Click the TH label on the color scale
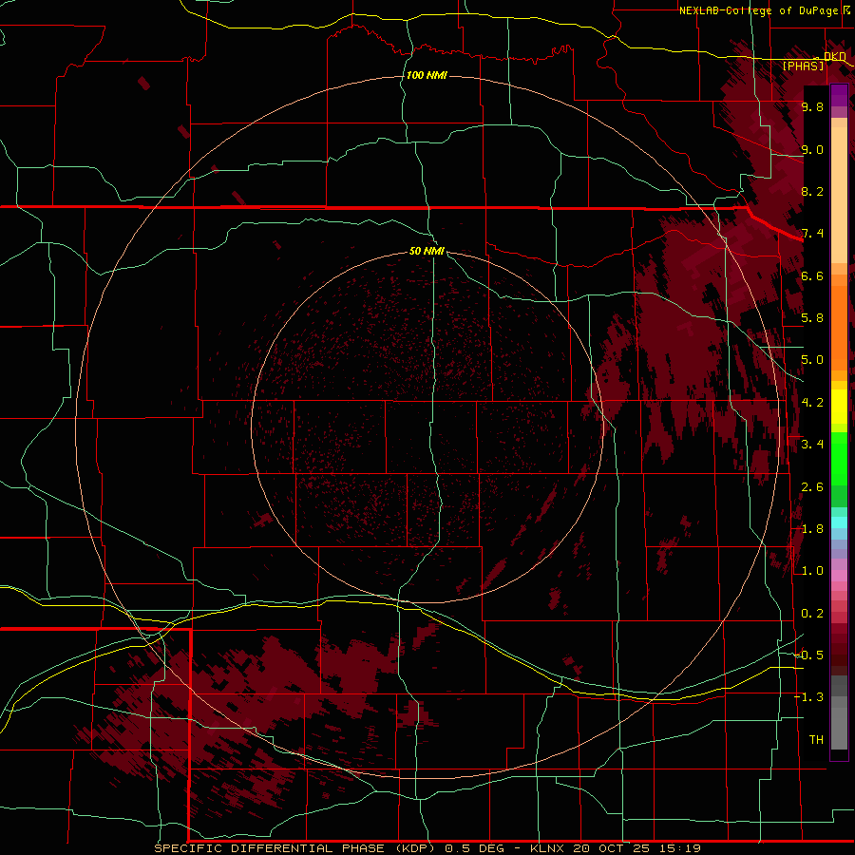 point(816,740)
